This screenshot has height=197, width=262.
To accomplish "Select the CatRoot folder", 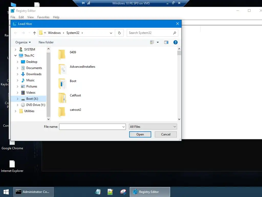I will (75, 95).
